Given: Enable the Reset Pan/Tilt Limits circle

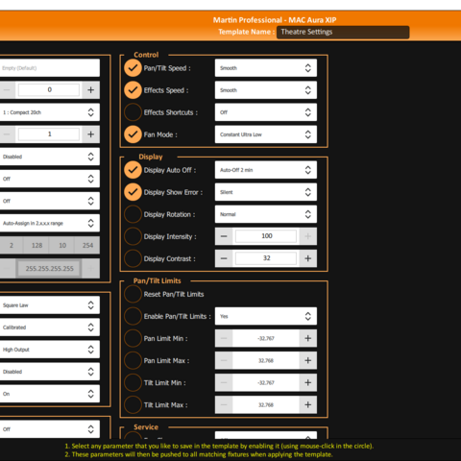Looking at the screenshot, I should pos(133,294).
